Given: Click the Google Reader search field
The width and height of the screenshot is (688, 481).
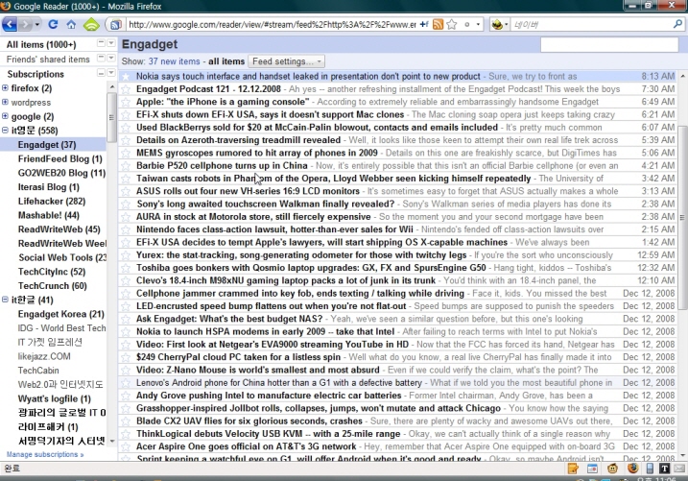Looking at the screenshot, I should 609,45.
